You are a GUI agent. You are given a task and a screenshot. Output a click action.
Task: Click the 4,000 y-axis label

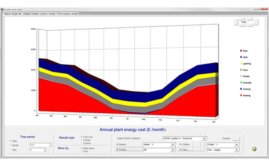(33, 70)
